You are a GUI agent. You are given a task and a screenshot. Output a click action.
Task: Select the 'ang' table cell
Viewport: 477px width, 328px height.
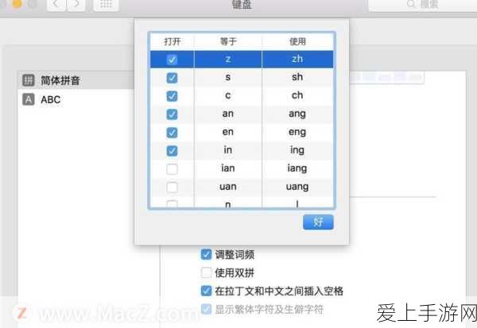tap(297, 114)
